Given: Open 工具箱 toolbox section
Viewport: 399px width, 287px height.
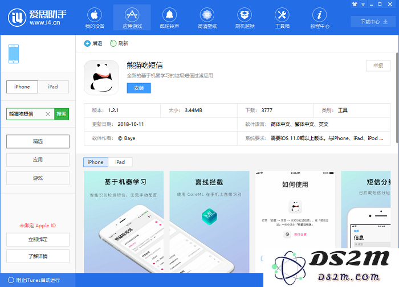Looking at the screenshot, I should 282,18.
